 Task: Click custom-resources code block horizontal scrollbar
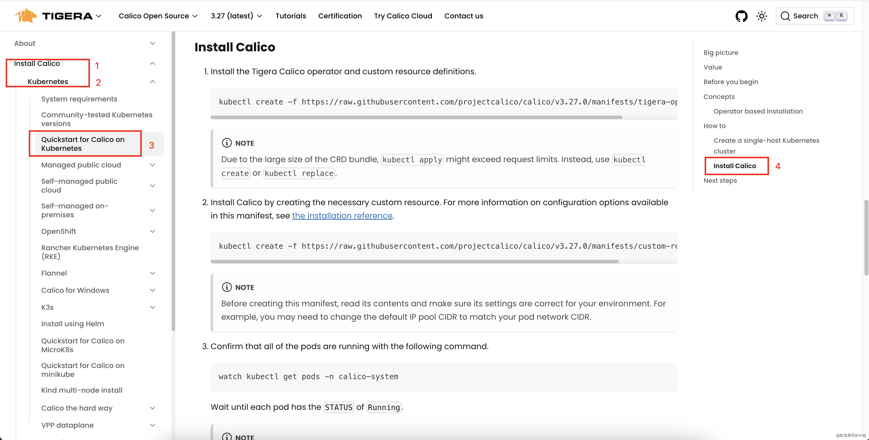pos(415,262)
